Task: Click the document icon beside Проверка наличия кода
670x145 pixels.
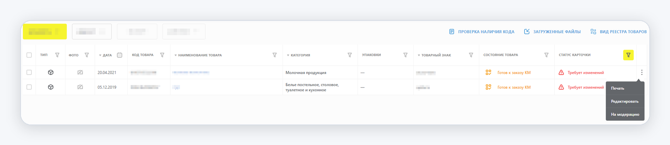Action: pos(452,32)
